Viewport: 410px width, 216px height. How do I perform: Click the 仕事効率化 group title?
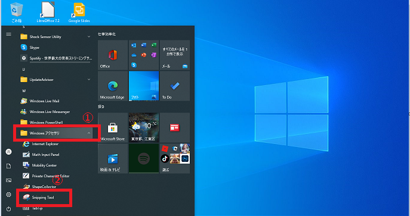coord(107,34)
